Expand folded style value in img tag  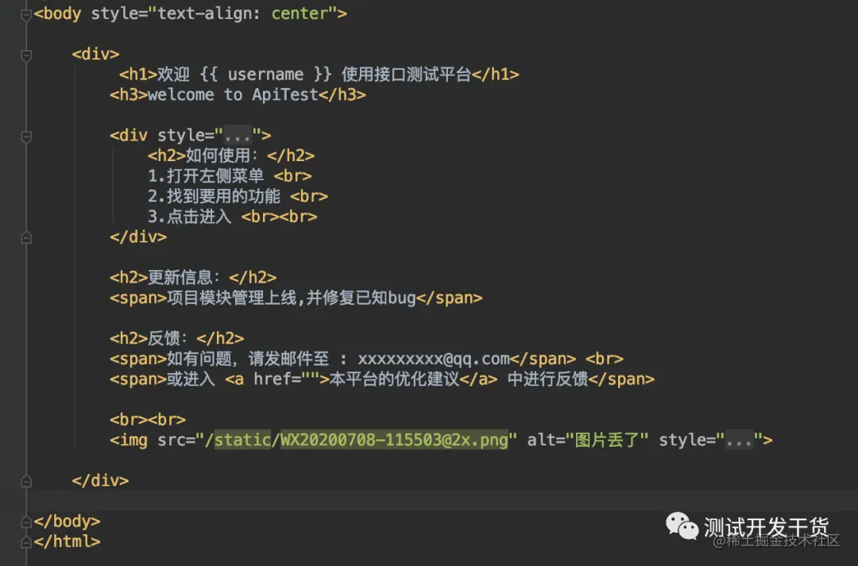[739, 440]
